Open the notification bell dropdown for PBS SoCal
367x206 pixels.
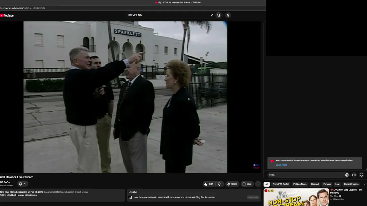(x=22, y=184)
